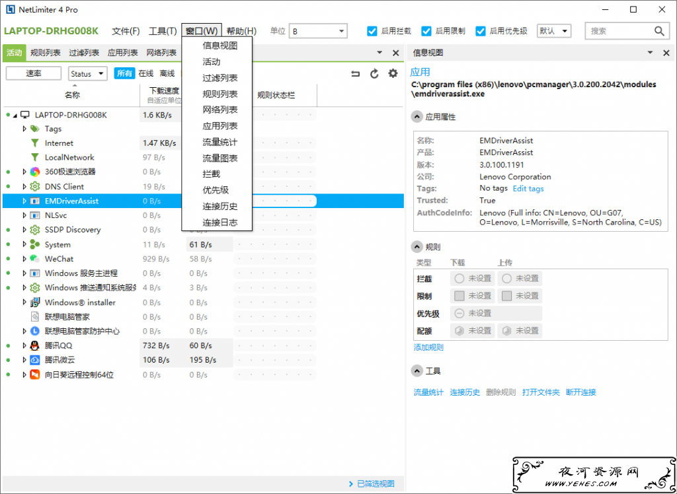
Task: Show only 在线 items filter
Action: 146,74
